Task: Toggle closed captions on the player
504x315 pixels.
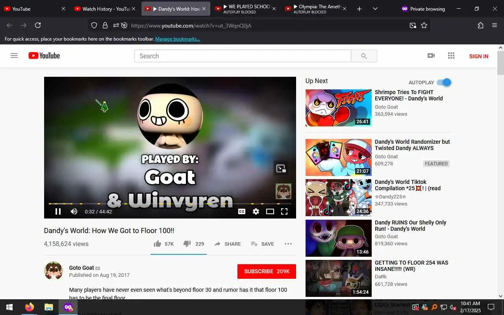Action: tap(242, 211)
